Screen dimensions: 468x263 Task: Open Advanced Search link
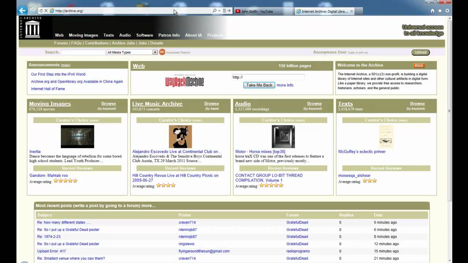[178, 53]
